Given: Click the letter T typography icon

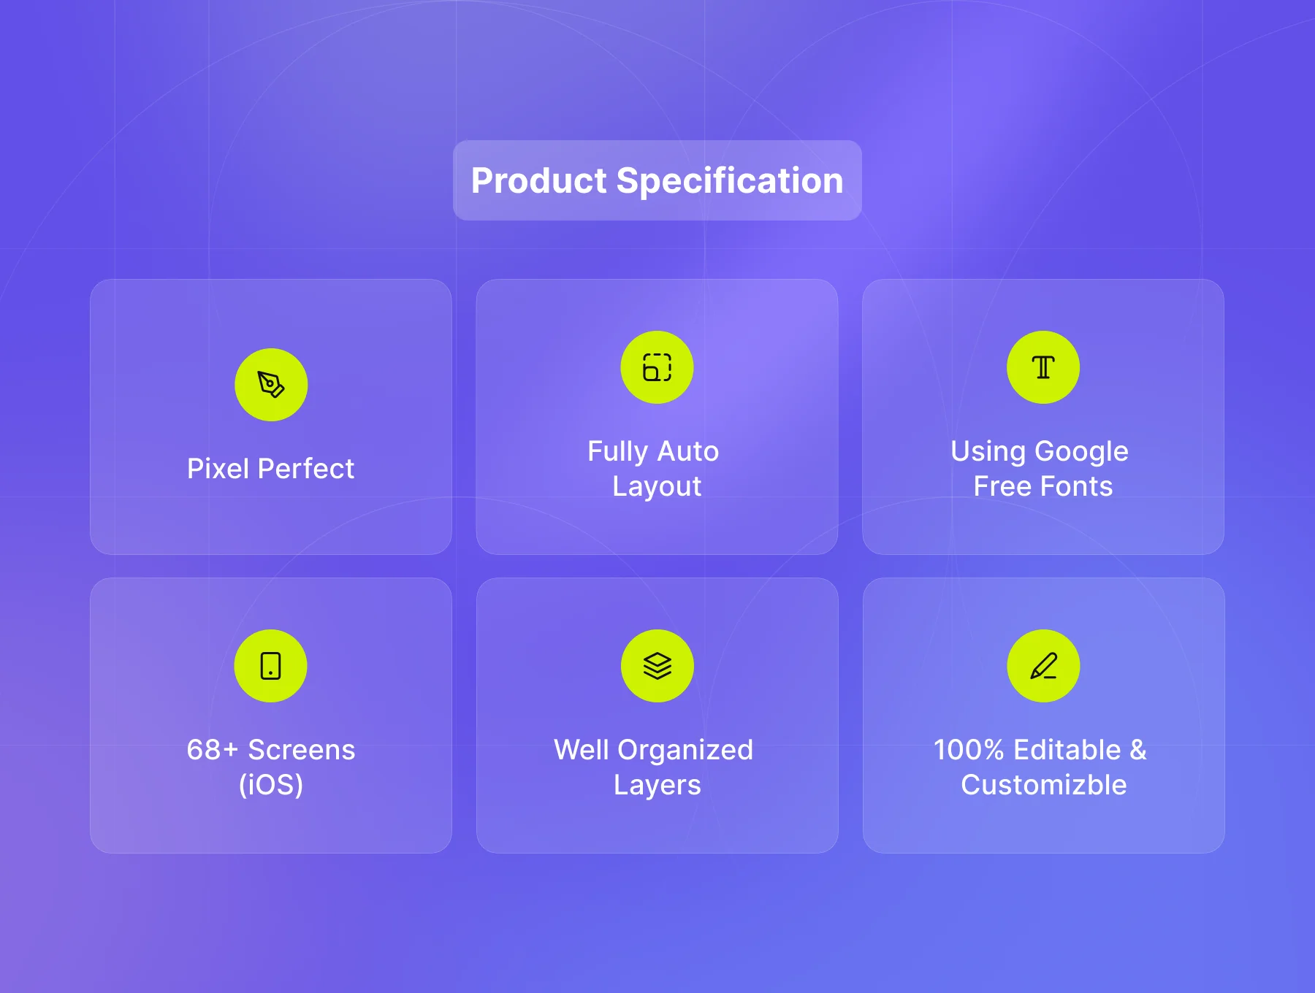Looking at the screenshot, I should (x=1043, y=367).
